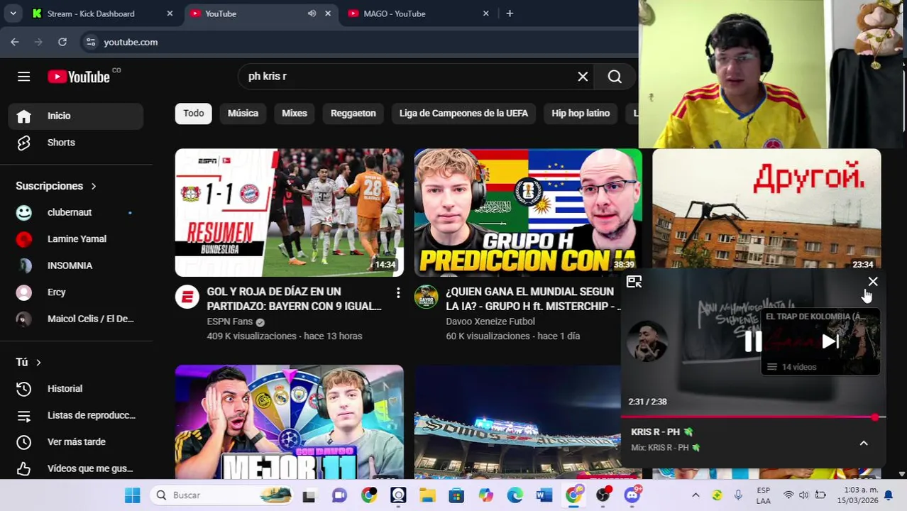907x511 pixels.
Task: Open Microsoft Store from taskbar
Action: tap(456, 495)
